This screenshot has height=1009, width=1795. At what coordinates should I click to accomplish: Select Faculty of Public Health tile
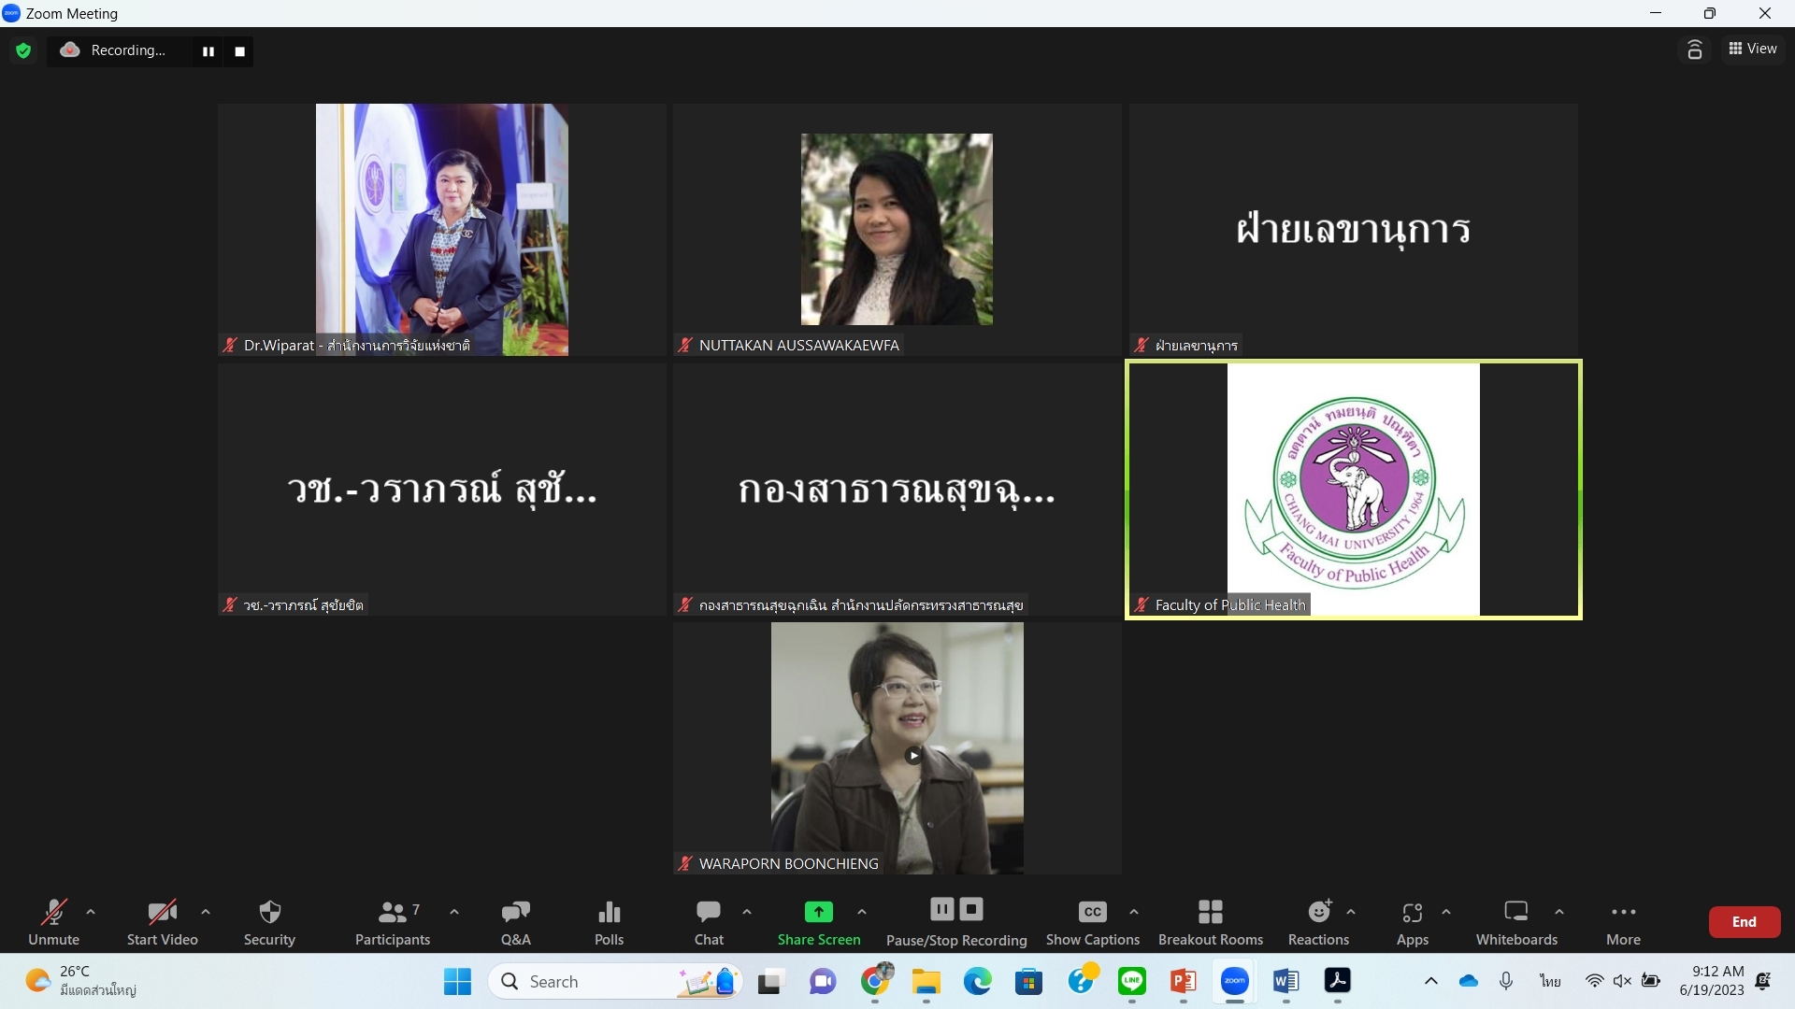pyautogui.click(x=1354, y=490)
